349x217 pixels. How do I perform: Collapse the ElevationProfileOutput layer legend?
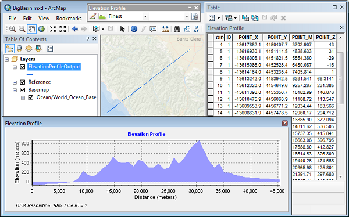point(15,67)
